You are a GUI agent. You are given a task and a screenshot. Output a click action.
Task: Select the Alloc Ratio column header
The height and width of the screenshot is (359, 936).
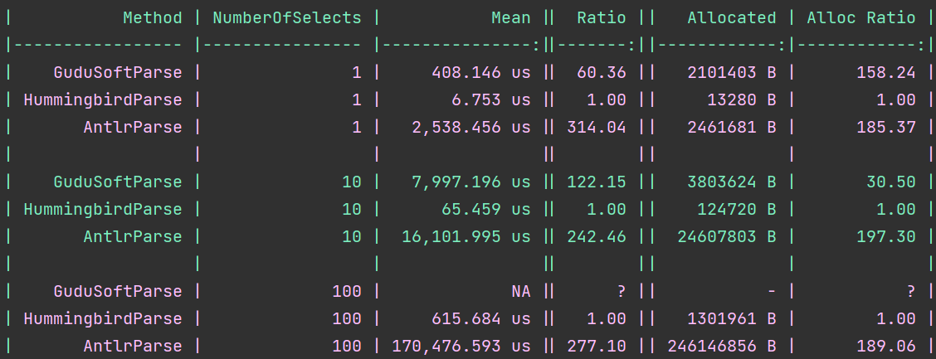click(861, 17)
